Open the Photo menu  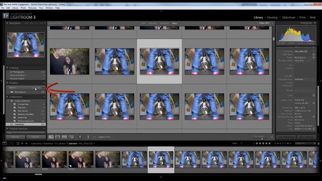click(x=23, y=8)
